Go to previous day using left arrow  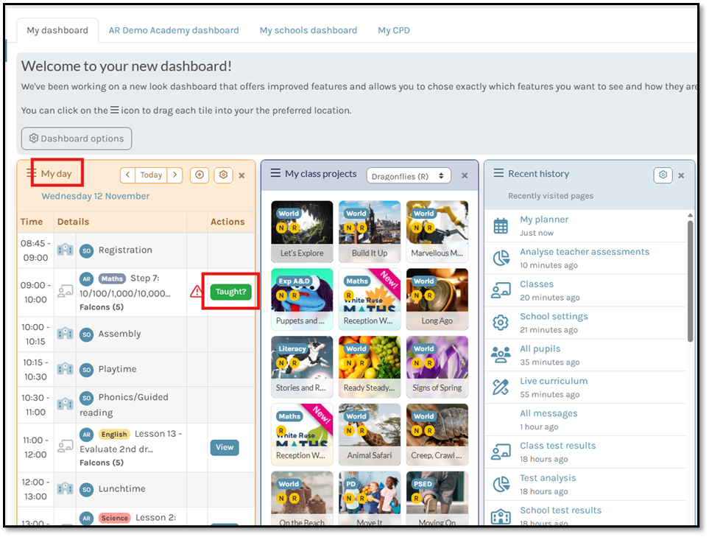128,175
